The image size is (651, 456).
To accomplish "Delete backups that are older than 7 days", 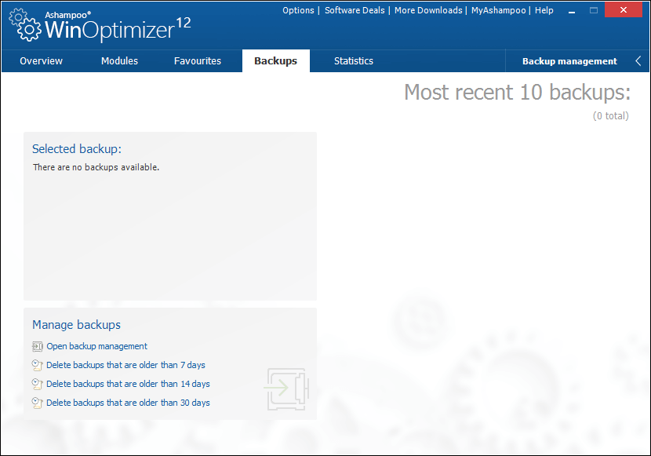I will pos(125,365).
